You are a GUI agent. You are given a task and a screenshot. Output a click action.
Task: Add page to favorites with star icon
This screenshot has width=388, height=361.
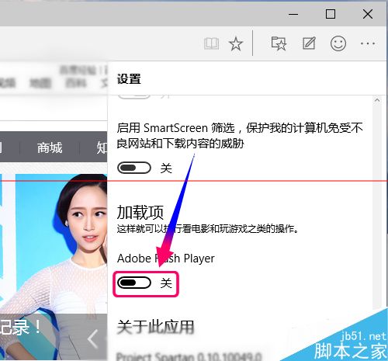[236, 43]
